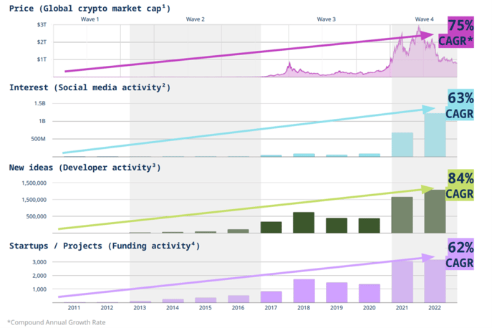Screen dimensions: 492x328
Task: Select the 2020 developer activity bar
Action: click(370, 226)
